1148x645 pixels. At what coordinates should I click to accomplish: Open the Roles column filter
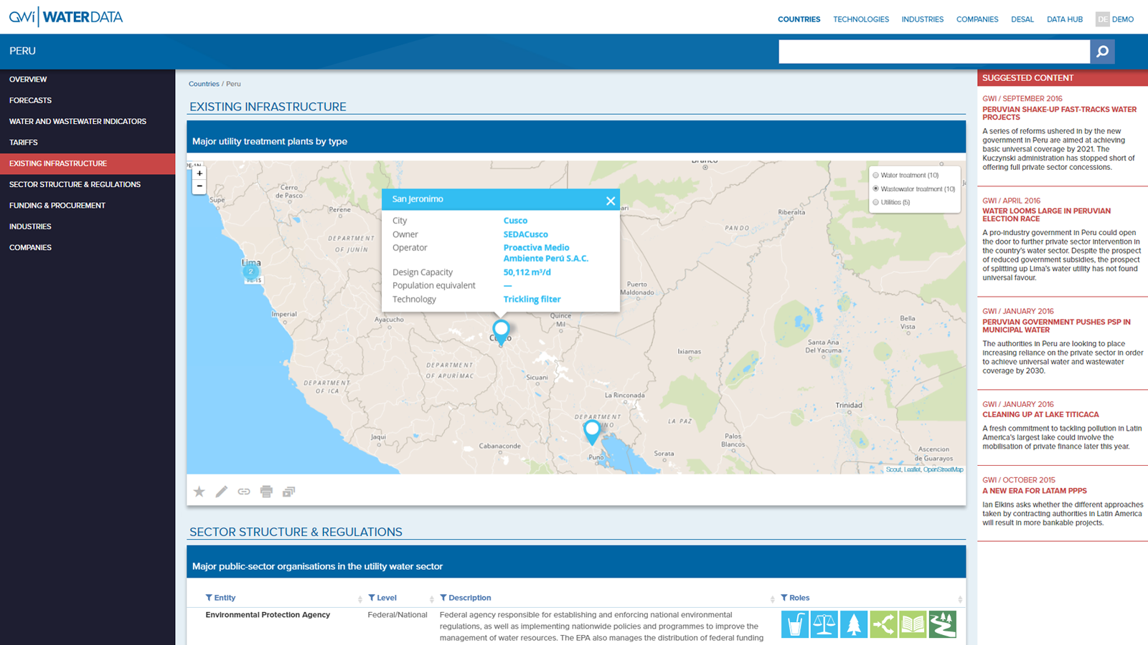click(x=784, y=598)
